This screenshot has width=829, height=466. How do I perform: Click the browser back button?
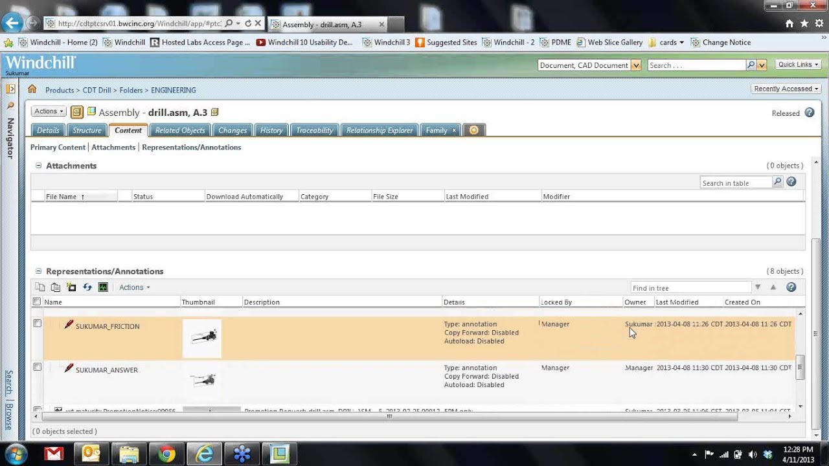point(12,23)
